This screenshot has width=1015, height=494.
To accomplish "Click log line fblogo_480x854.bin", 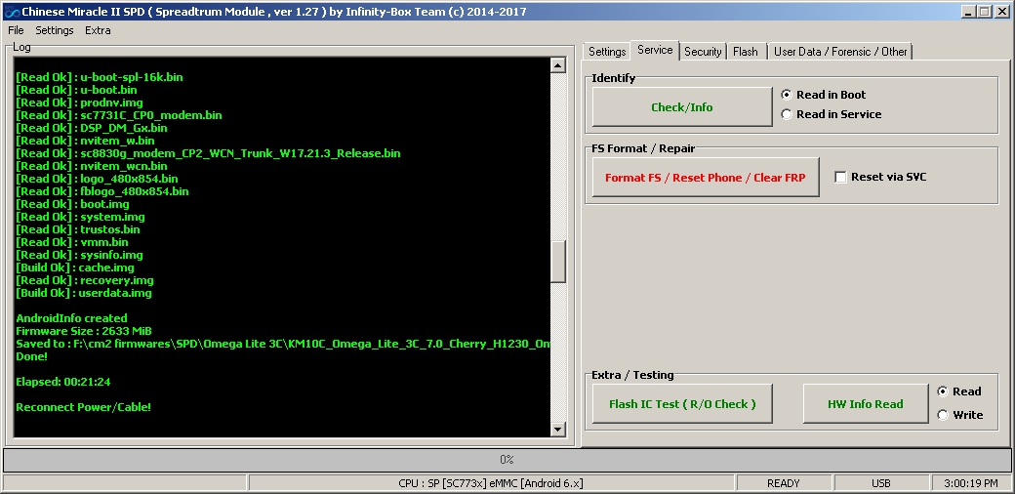I will tap(102, 191).
